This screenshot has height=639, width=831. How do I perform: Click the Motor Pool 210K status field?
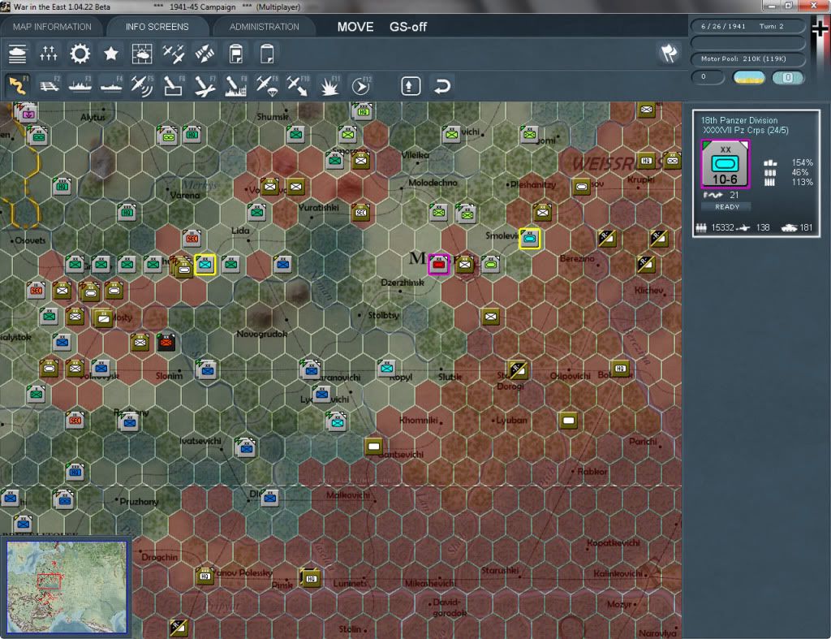click(x=747, y=58)
